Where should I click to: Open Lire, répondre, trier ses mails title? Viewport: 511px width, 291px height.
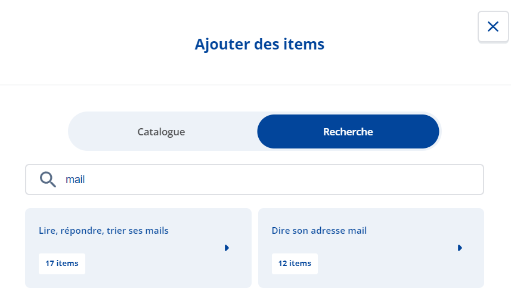(104, 230)
